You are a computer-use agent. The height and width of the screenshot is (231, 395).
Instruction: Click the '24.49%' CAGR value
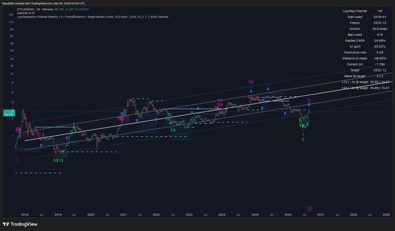[x=380, y=41]
